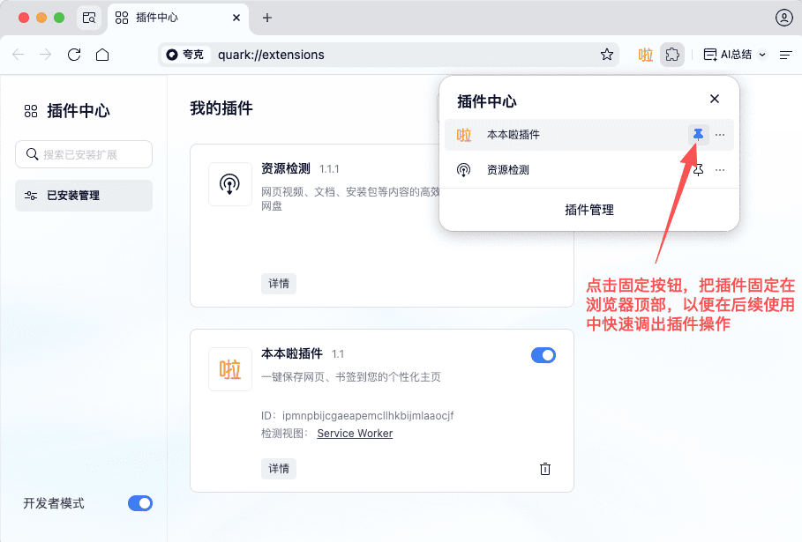
Task: Open the Service Worker link
Action: point(355,434)
